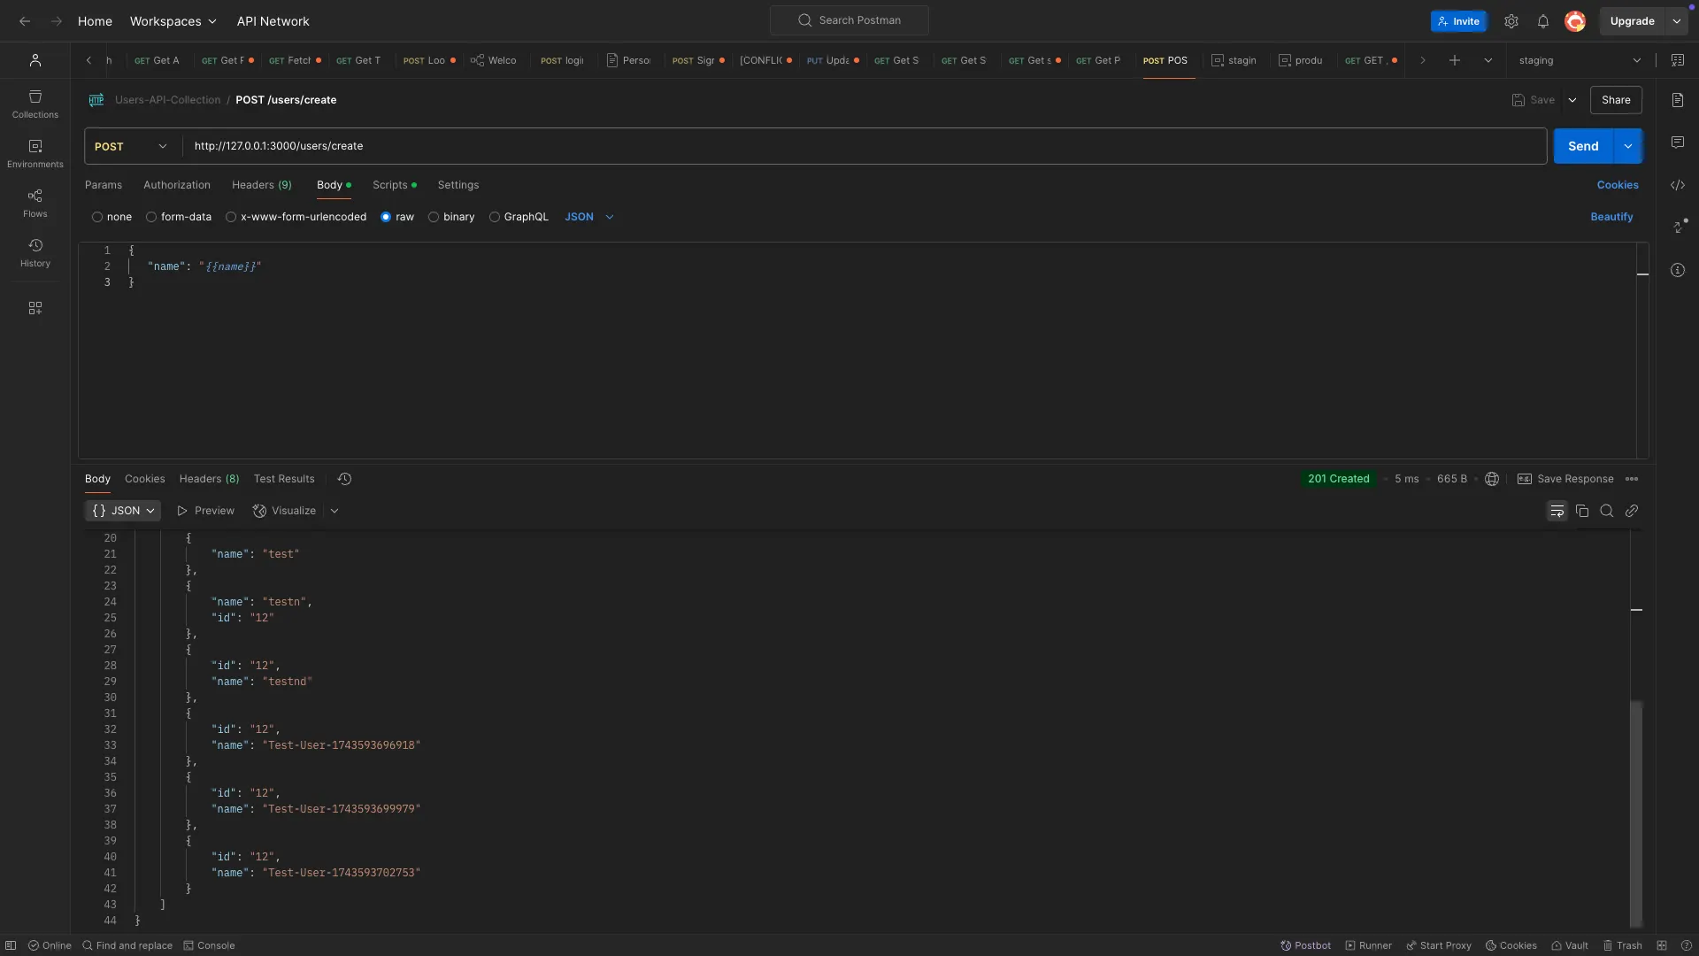The image size is (1699, 956).
Task: Open the History sidebar panel
Action: tap(35, 252)
